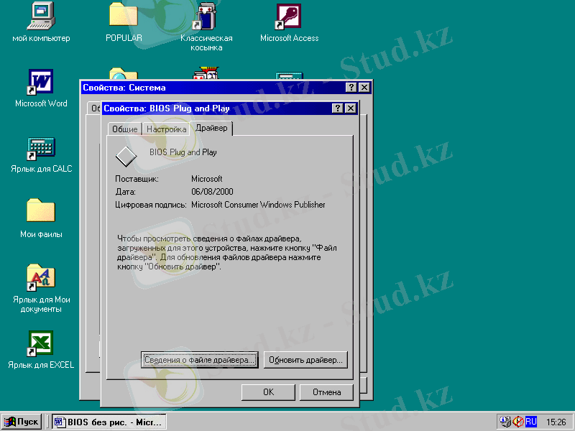Click the leftmost system tray icon
Image resolution: width=575 pixels, height=431 pixels.
tap(505, 422)
